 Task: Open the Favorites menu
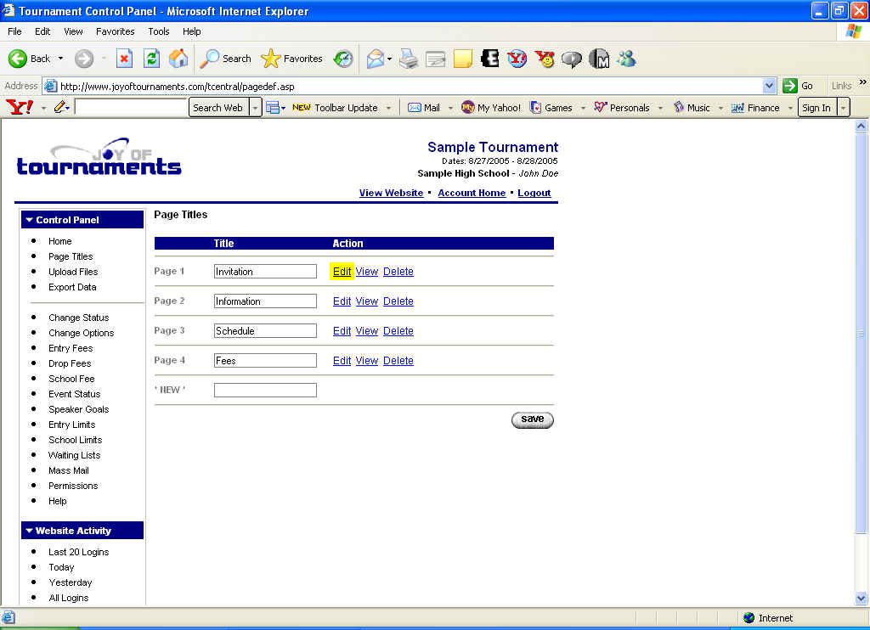click(x=115, y=31)
